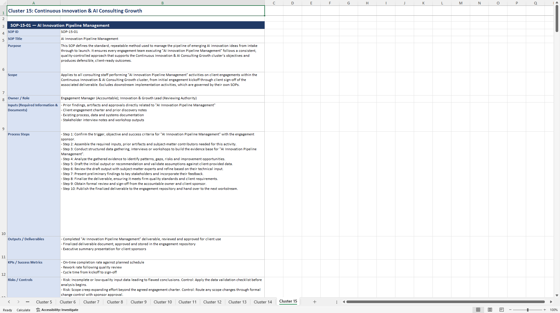Screen dimensions: 560x313
Task: Open the Cluster 7 sheet tab
Action: pos(91,302)
